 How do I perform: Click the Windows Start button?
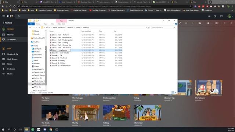[3, 129]
